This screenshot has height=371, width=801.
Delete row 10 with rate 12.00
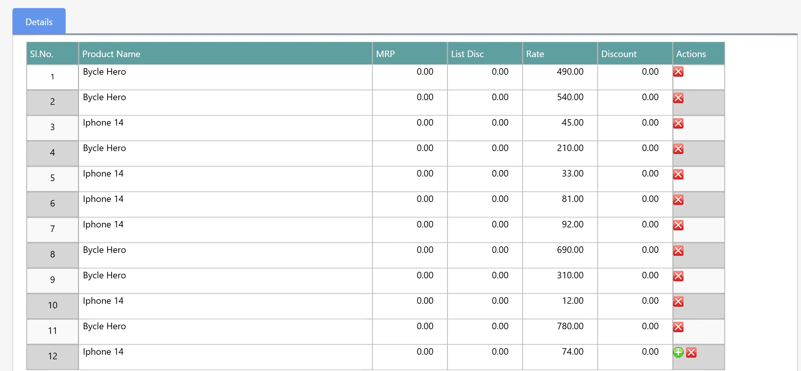coord(678,301)
